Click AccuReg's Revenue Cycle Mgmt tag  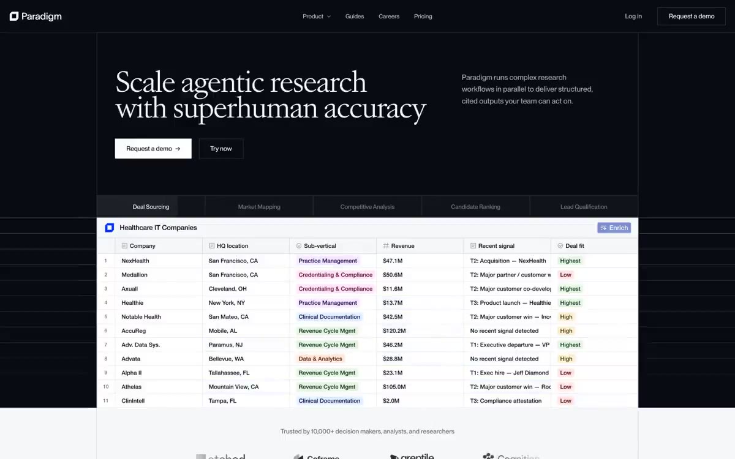click(x=327, y=331)
